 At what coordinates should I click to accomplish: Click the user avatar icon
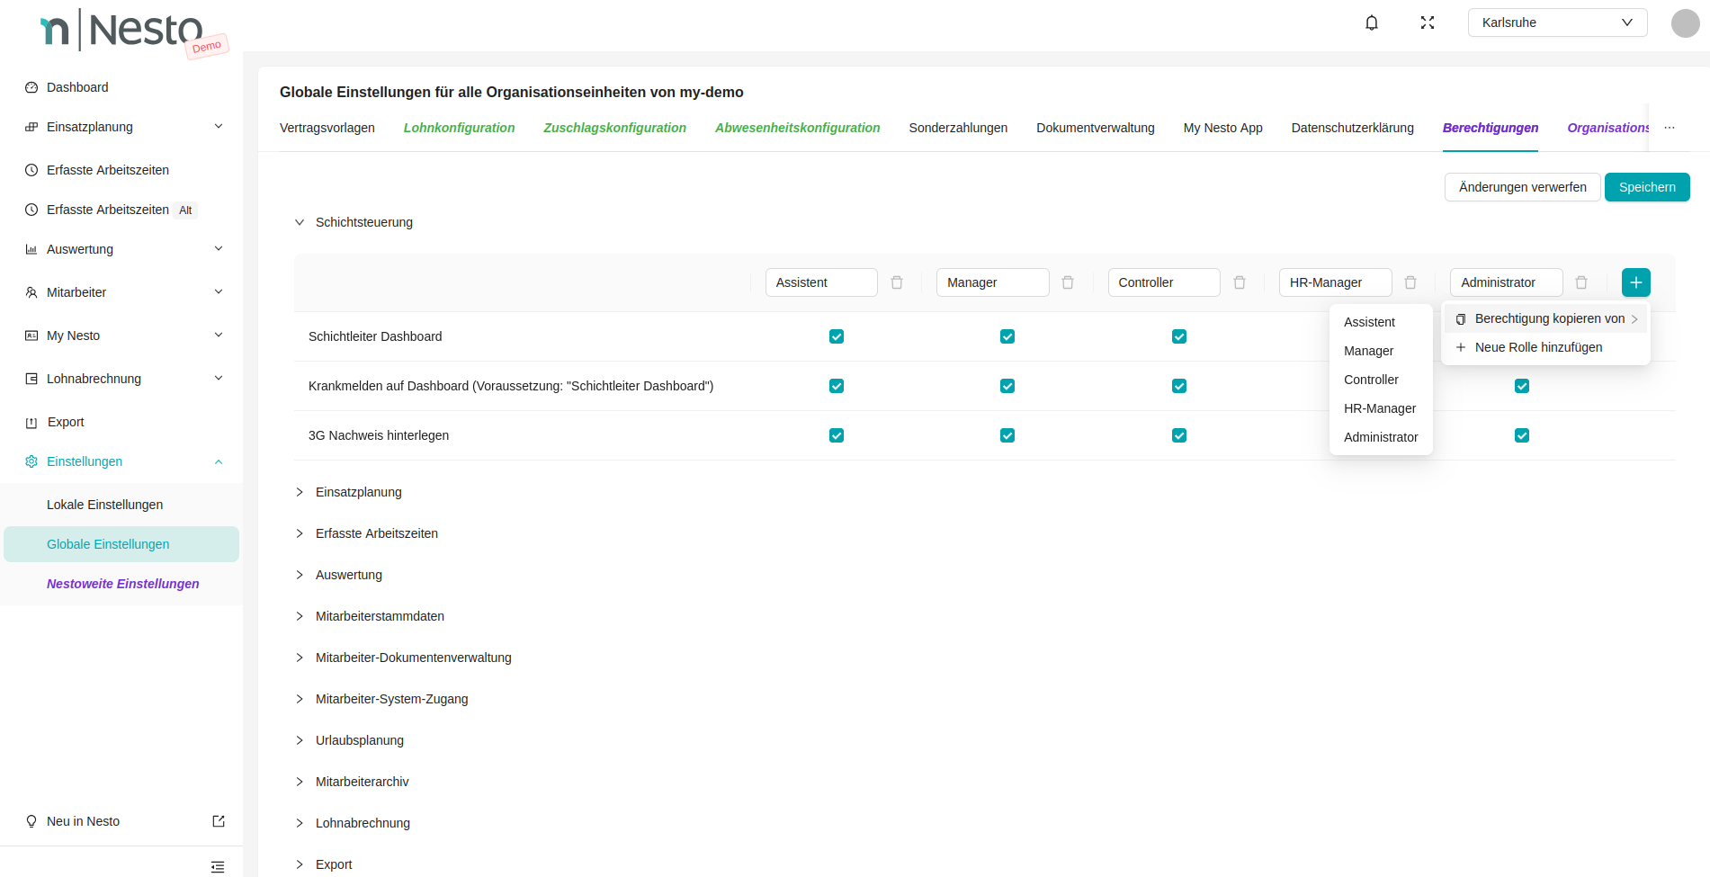1685,23
